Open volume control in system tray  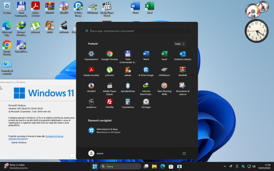[254, 167]
